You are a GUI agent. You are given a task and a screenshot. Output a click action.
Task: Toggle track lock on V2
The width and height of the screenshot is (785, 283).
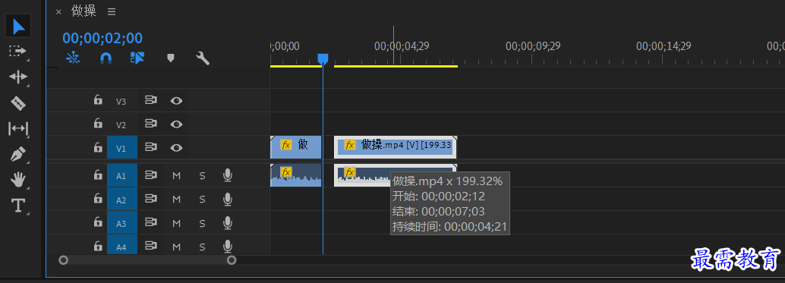(98, 124)
